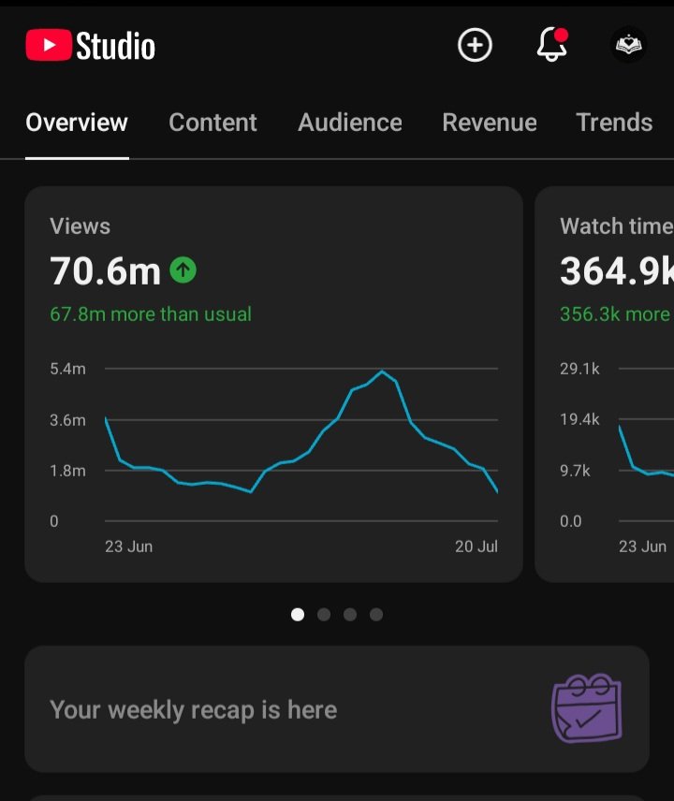
Task: Select the third carousel page dot
Action: (x=350, y=615)
